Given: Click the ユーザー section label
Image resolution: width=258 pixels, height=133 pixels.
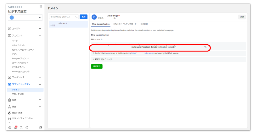Looking at the screenshot, I should click(16, 29).
